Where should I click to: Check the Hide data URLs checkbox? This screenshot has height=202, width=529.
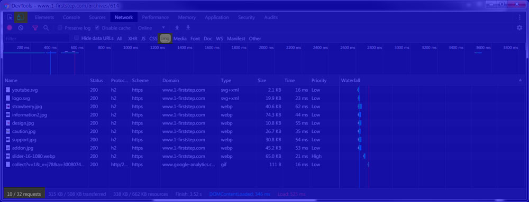[77, 38]
